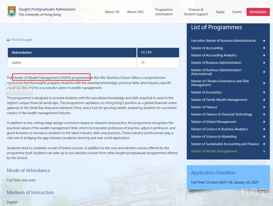Click the FT table cell
The height and width of the screenshot is (206, 273).
click(158, 63)
